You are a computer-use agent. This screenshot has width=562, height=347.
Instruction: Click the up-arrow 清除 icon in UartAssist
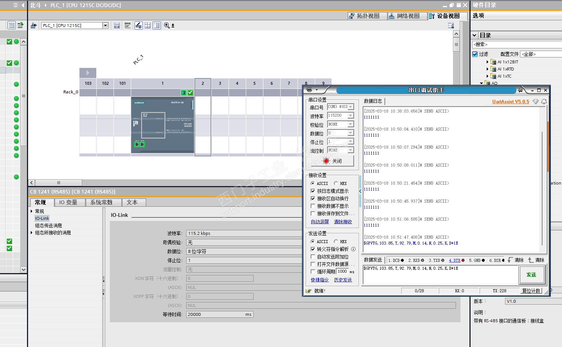531,260
